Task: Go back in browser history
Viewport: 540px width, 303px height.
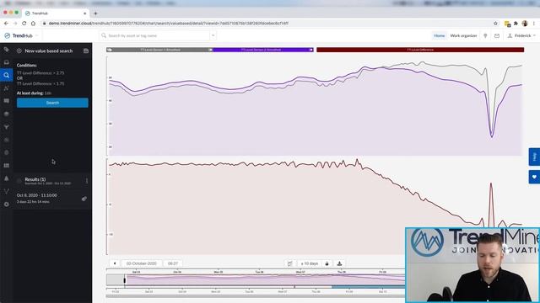Action: tap(6, 24)
